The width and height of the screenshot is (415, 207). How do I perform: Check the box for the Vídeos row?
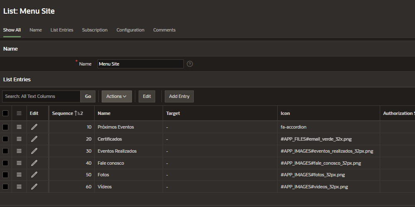pos(5,187)
